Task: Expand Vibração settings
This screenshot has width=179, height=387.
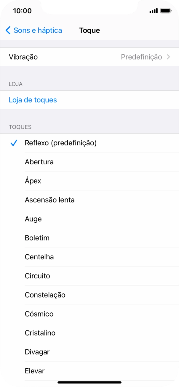Action: tap(89, 57)
